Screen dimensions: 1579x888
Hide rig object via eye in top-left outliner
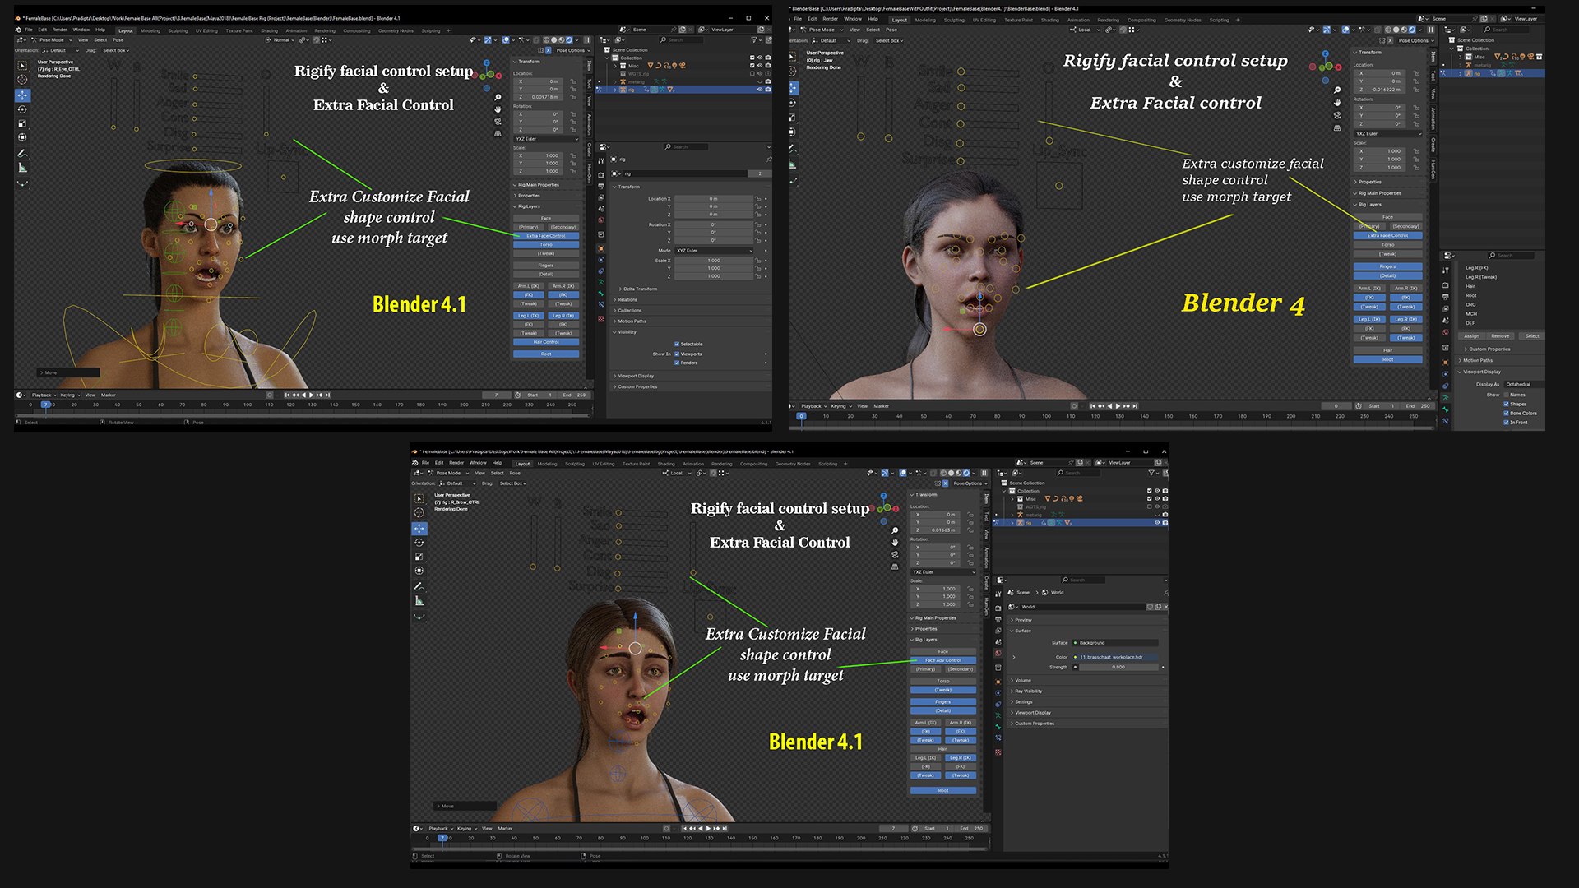point(760,89)
